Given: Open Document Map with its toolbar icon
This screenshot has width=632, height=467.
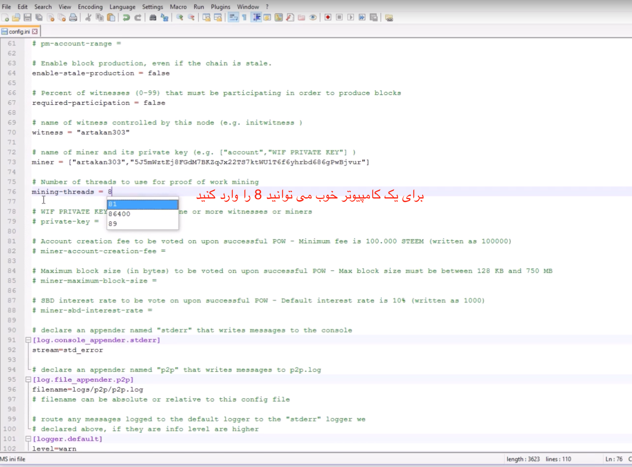Looking at the screenshot, I should tap(279, 17).
